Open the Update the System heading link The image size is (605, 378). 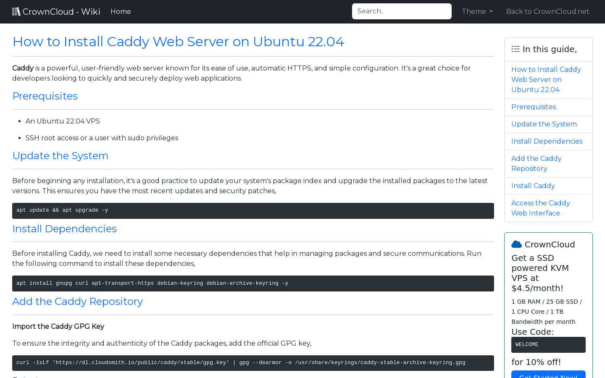[x=60, y=156]
